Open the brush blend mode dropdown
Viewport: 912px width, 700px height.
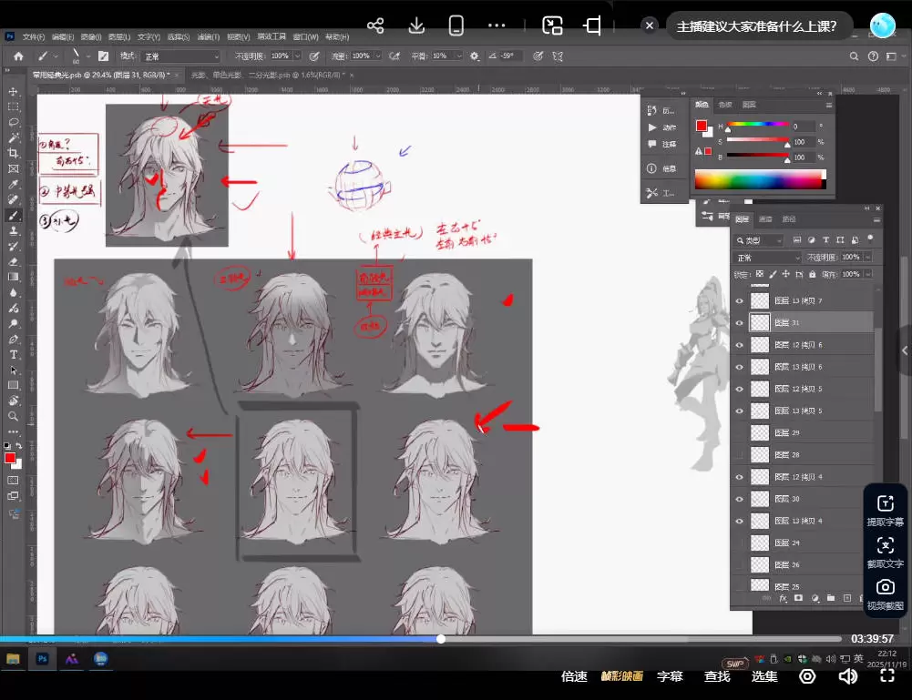(179, 56)
